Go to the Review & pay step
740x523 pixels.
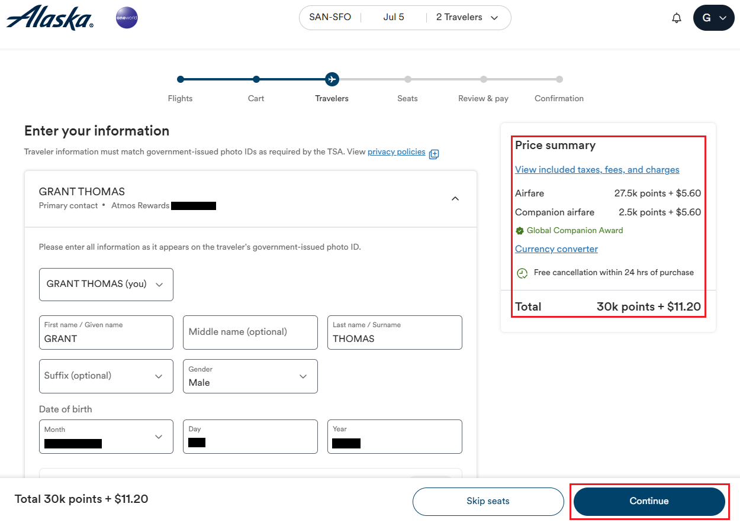(484, 98)
